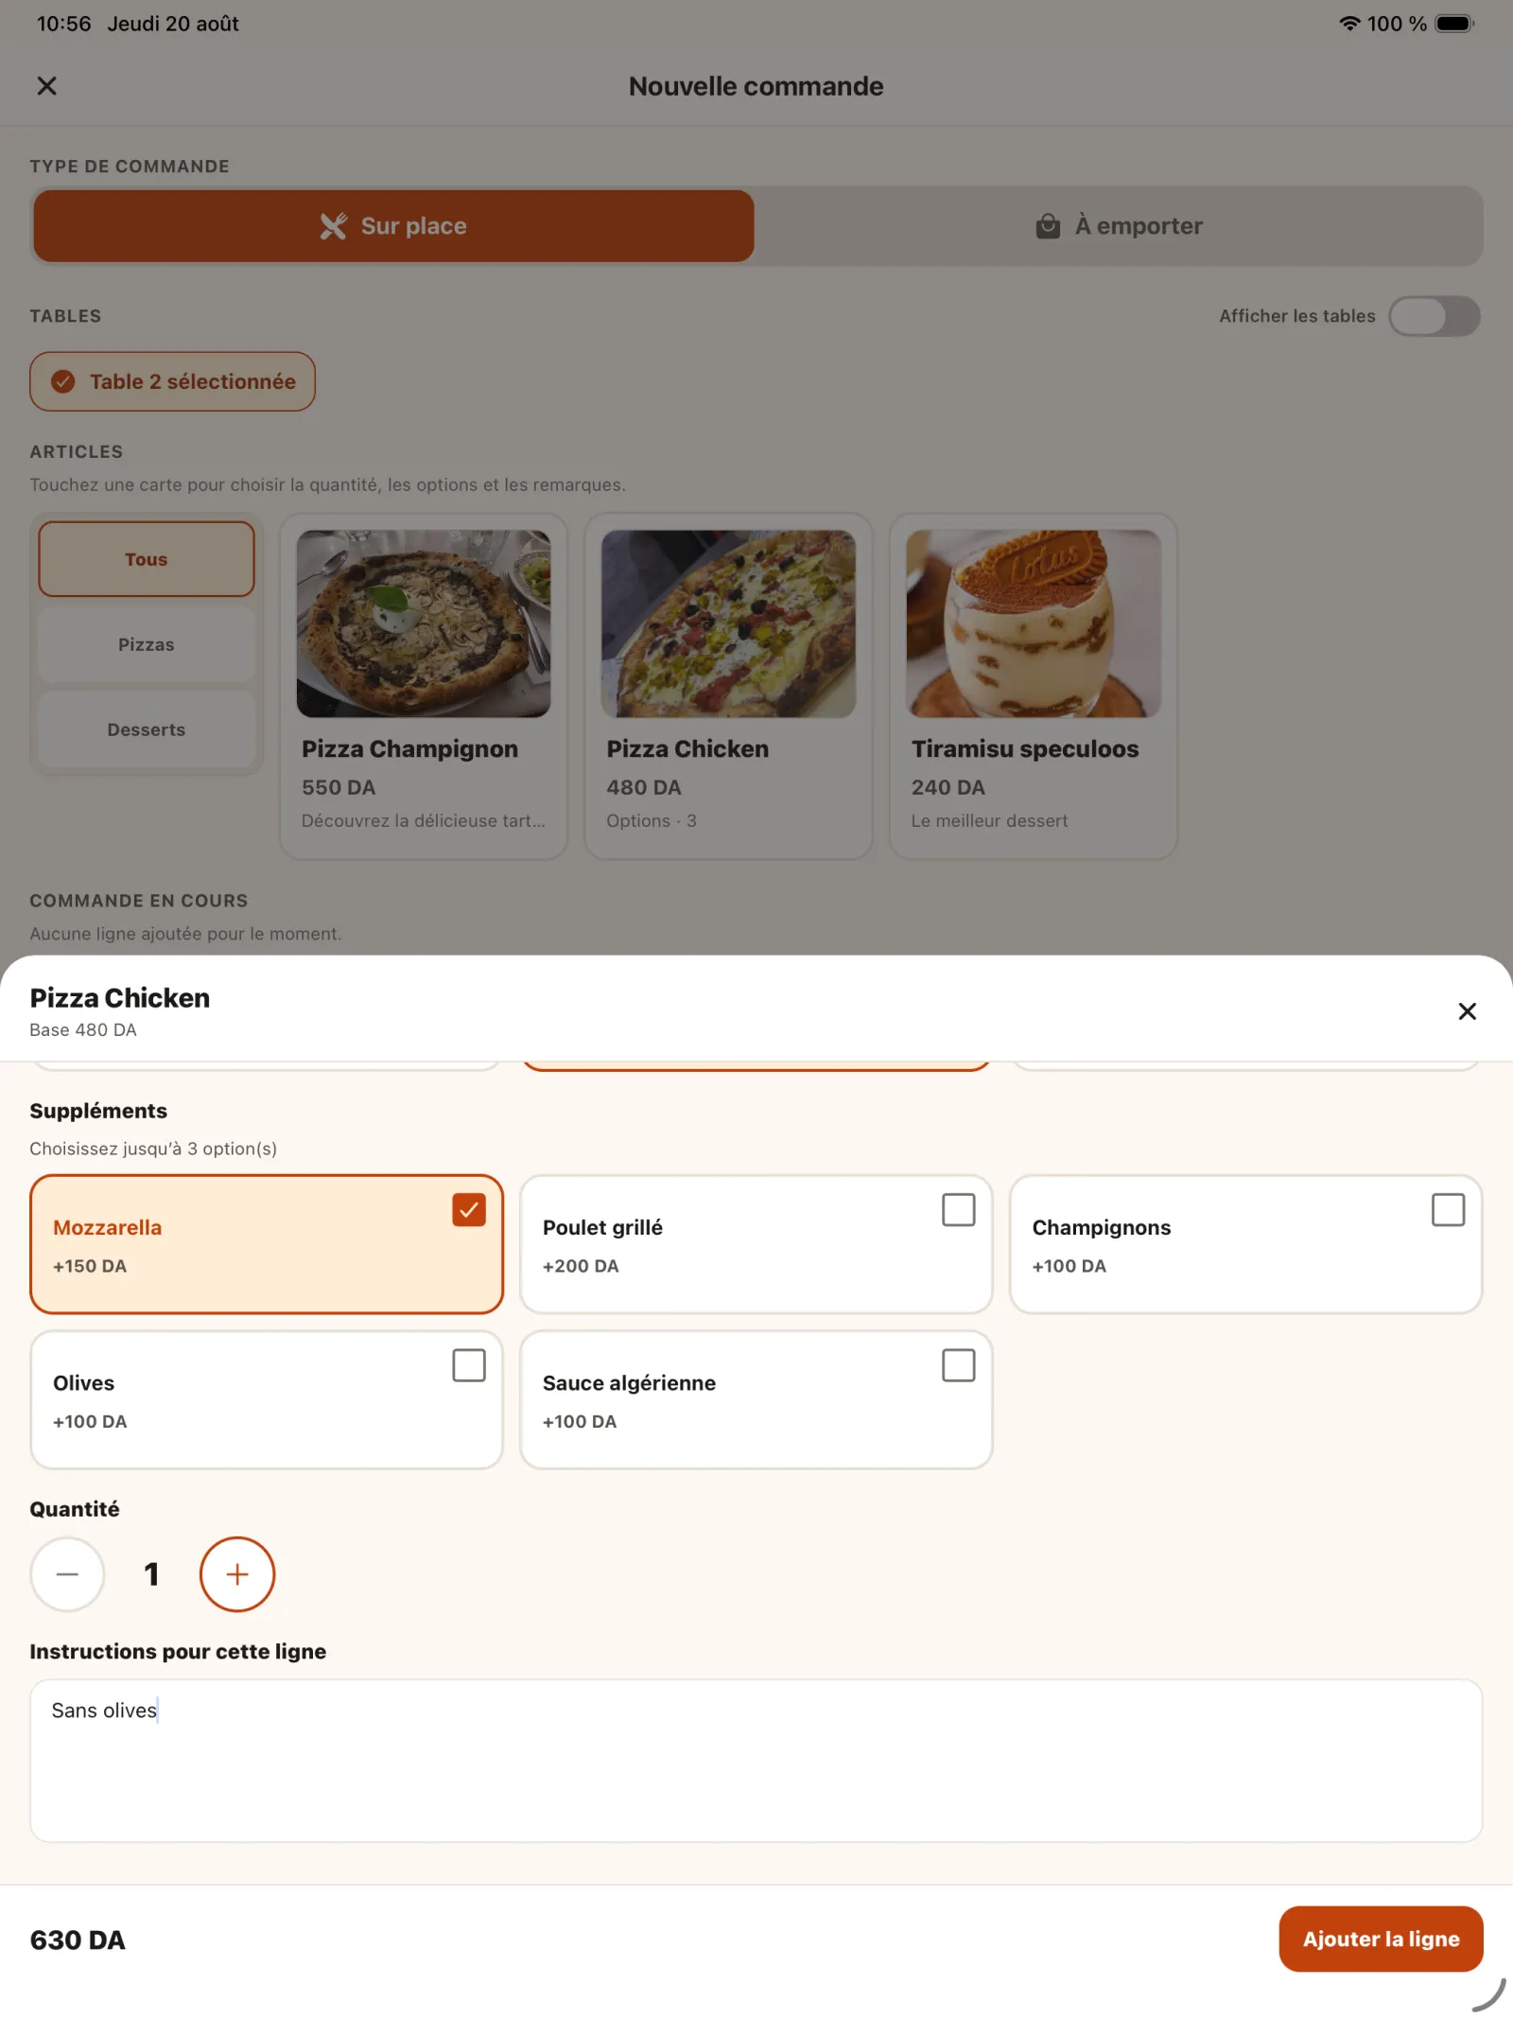Filter articles by Desserts category
The height and width of the screenshot is (2019, 1513).
[x=147, y=729]
